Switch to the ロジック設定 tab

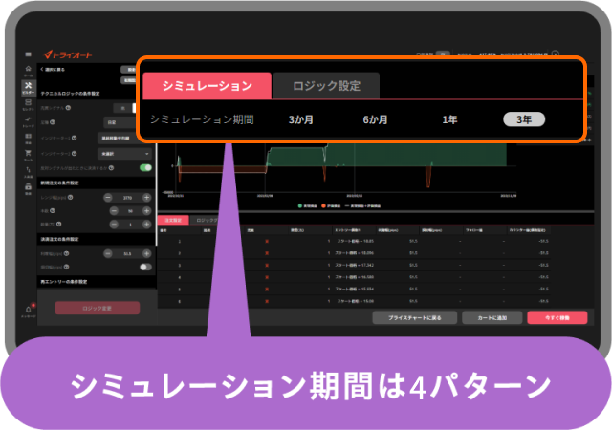tap(326, 86)
